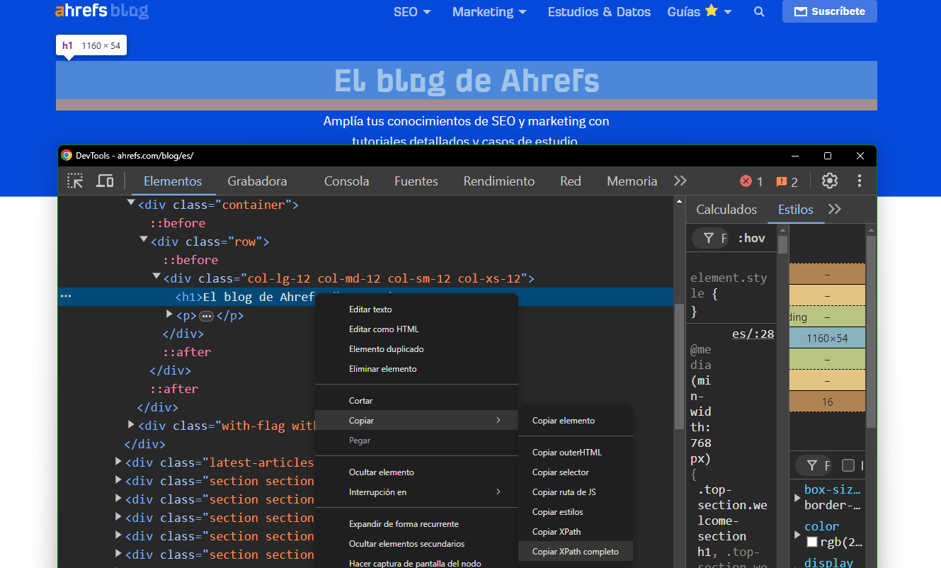Switch to the Consola tab
Viewport: 941px width, 568px height.
(346, 181)
